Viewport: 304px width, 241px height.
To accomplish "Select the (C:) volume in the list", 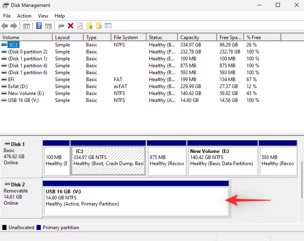I will point(13,45).
